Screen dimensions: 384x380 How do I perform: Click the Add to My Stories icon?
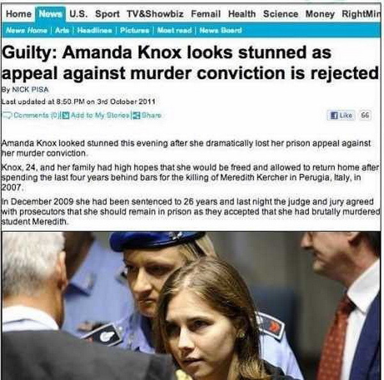click(66, 115)
